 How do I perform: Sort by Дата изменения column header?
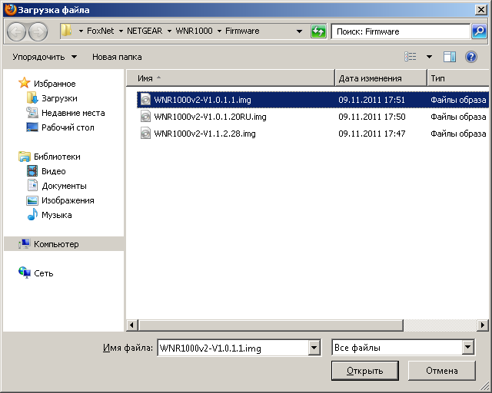point(381,78)
